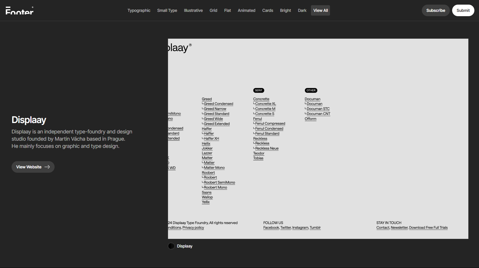Open the Saans font link

tap(207, 192)
